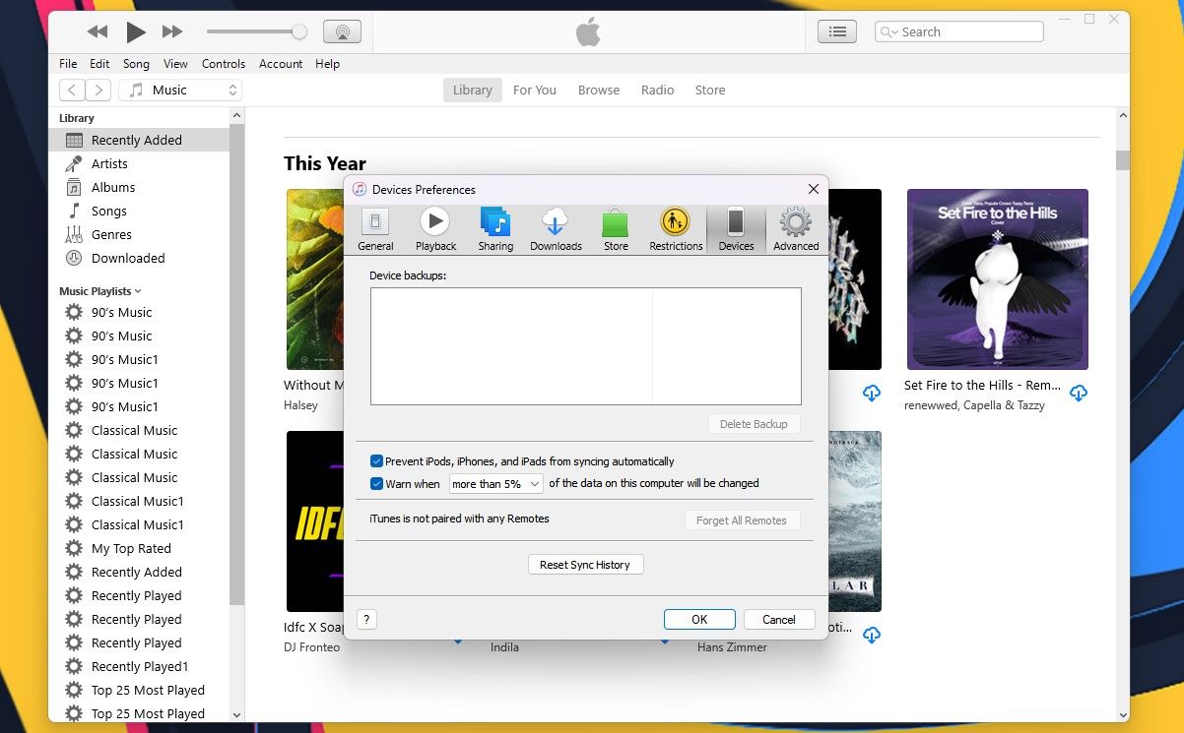
Task: Open the more than 5% dropdown
Action: tap(495, 483)
